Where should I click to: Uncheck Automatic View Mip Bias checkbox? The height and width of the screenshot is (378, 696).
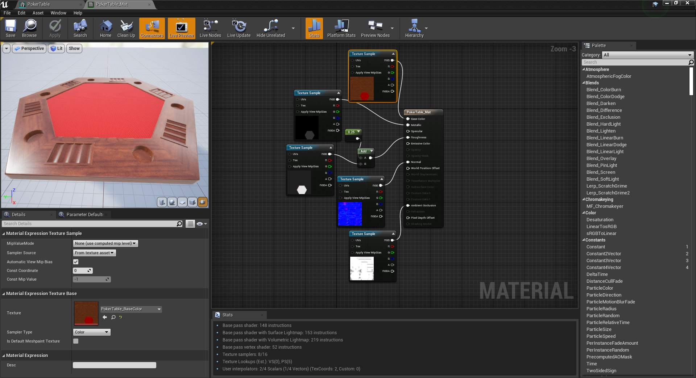[76, 262]
